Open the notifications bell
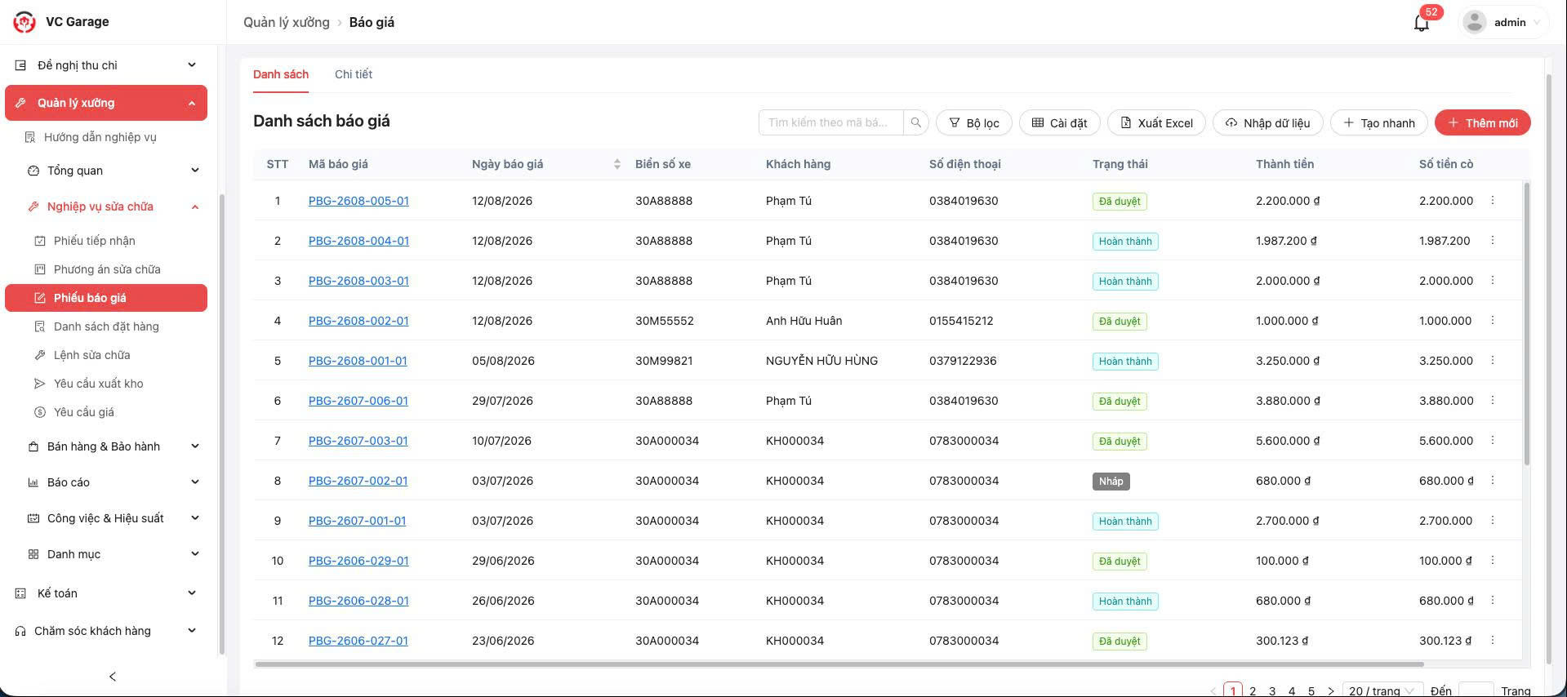 [1422, 23]
